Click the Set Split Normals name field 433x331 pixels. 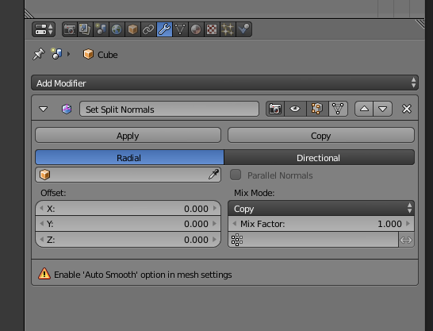pyautogui.click(x=169, y=109)
